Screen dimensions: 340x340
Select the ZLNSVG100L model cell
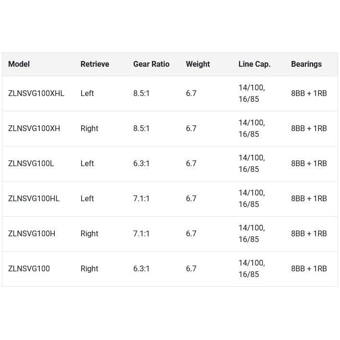[31, 163]
